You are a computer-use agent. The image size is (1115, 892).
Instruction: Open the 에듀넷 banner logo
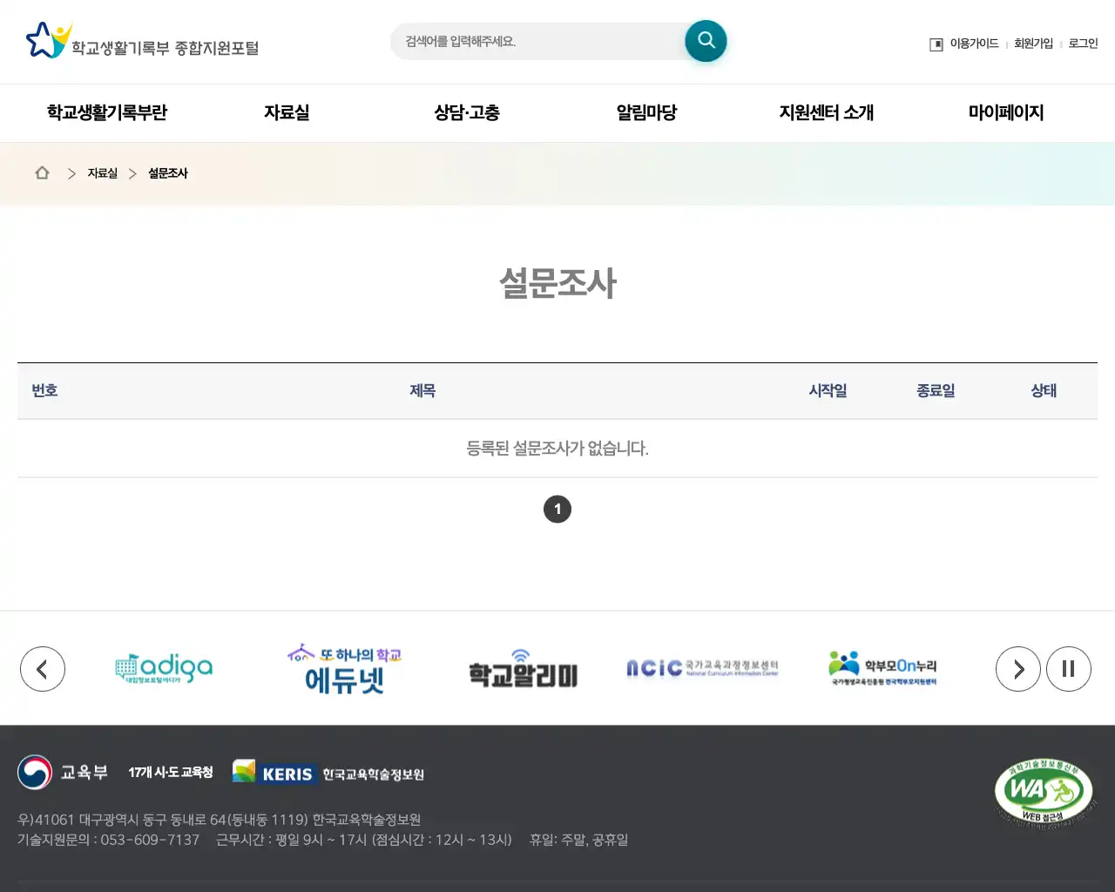click(344, 669)
